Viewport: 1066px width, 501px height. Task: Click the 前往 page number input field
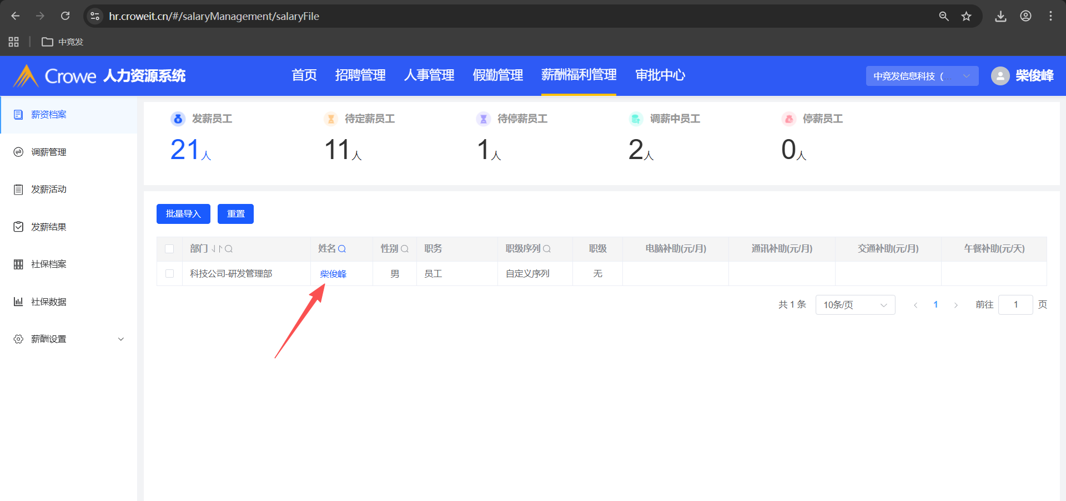[1015, 305]
